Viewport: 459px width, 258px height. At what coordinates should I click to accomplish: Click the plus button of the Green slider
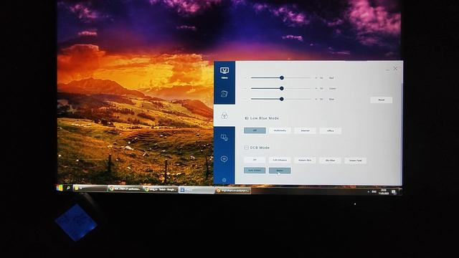click(x=316, y=88)
